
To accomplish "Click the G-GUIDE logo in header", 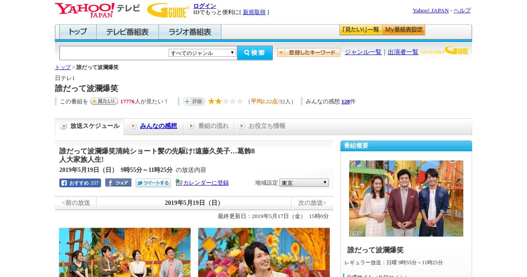I will coord(168,10).
